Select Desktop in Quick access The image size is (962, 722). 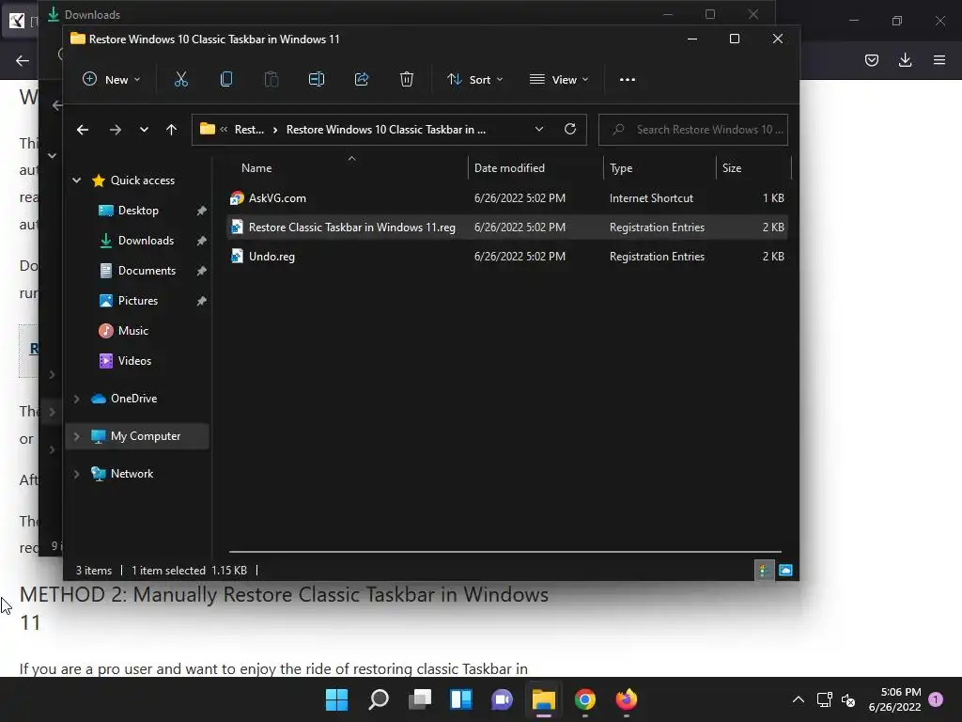139,210
